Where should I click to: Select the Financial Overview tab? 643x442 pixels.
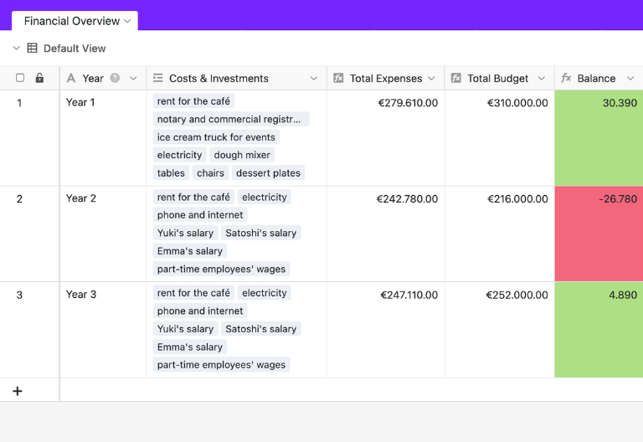tap(75, 21)
